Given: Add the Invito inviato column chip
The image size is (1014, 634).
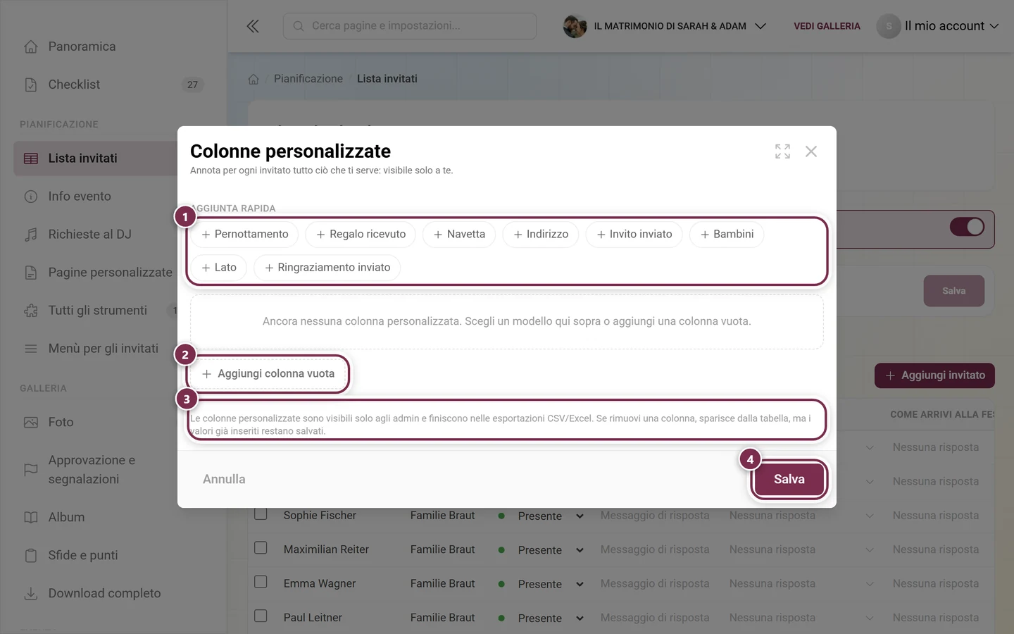Looking at the screenshot, I should click(x=634, y=235).
